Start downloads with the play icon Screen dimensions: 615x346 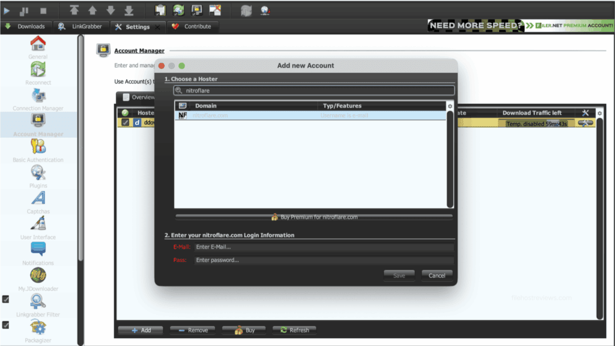point(7,11)
